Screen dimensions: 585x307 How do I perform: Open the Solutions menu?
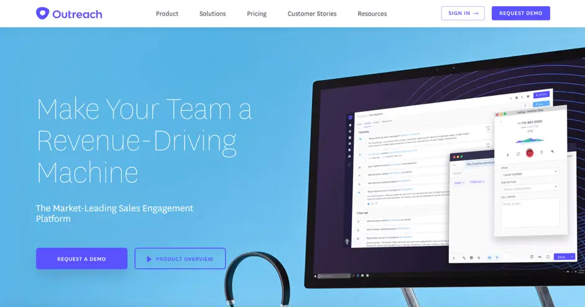pos(213,14)
